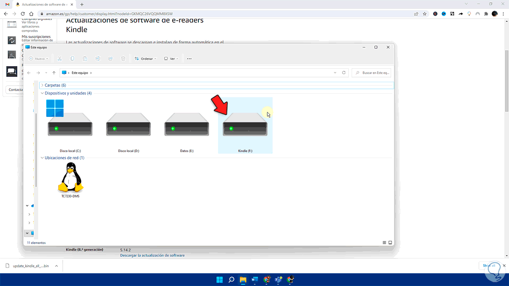Select the Actualizaciones de software tab
509x286 pixels.
44,4
